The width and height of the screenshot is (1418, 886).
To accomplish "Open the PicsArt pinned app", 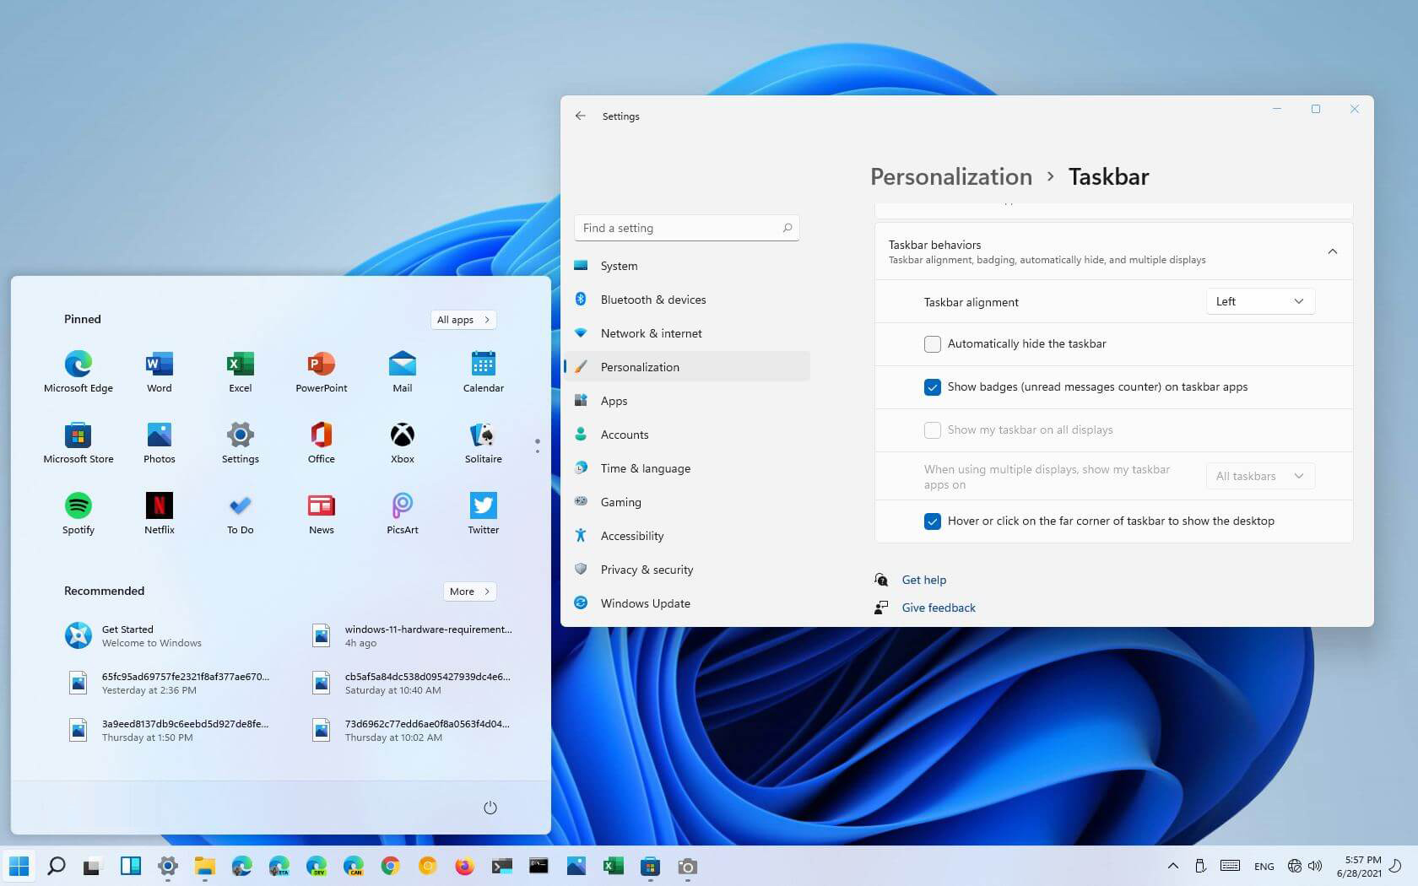I will tap(402, 506).
